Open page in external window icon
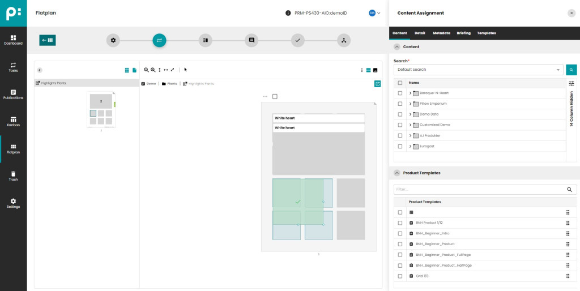This screenshot has width=580, height=291. [378, 84]
